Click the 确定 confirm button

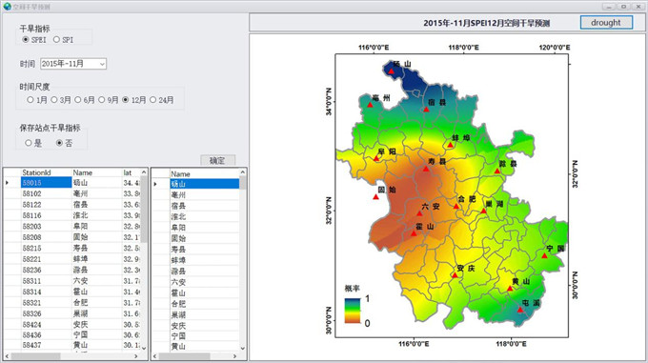click(x=218, y=160)
